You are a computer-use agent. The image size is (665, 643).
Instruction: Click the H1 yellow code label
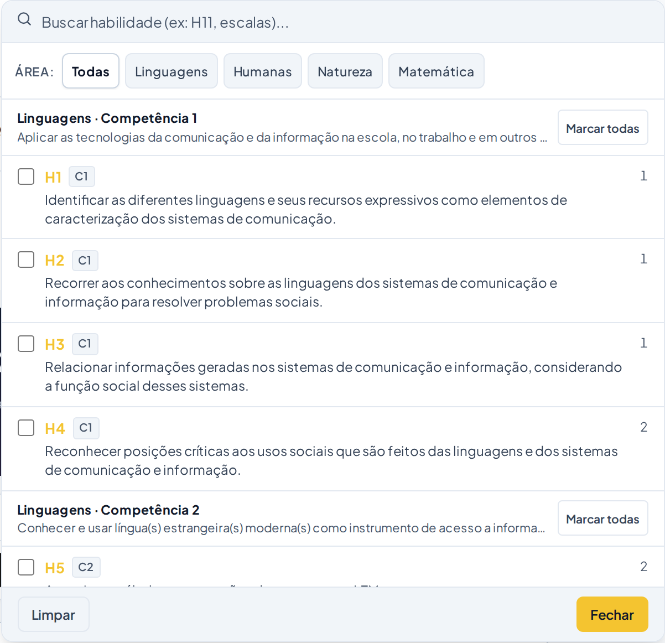[53, 177]
